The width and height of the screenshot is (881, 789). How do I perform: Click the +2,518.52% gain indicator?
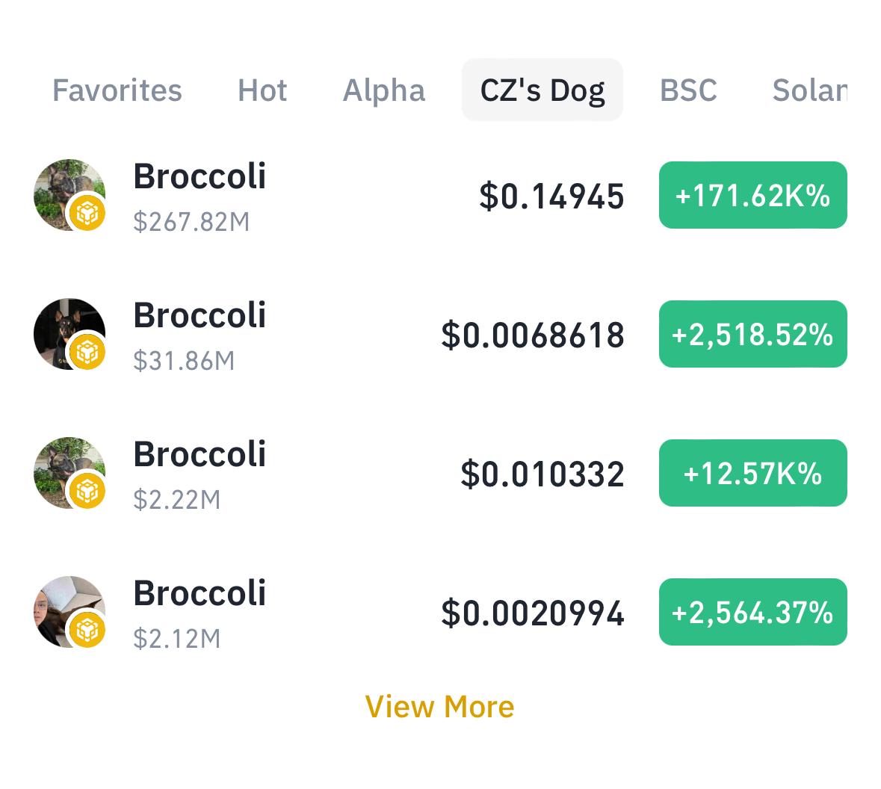[x=752, y=334]
